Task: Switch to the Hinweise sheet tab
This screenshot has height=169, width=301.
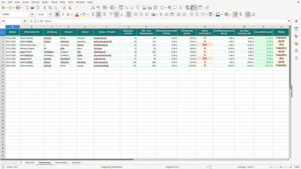Action: (x=76, y=163)
